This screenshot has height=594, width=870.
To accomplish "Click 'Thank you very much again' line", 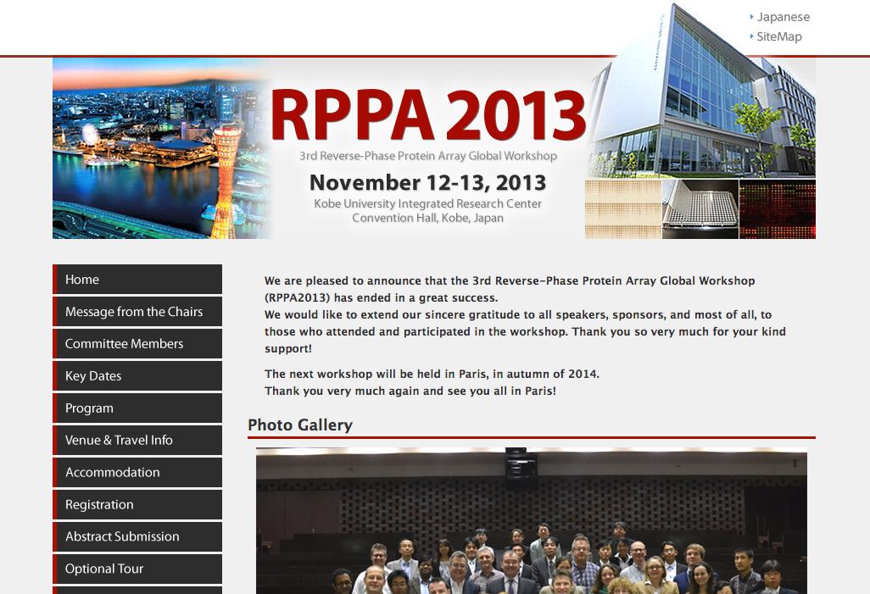I will [x=410, y=391].
